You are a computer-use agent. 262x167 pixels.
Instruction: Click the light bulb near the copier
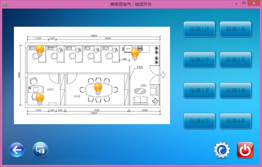[135, 54]
